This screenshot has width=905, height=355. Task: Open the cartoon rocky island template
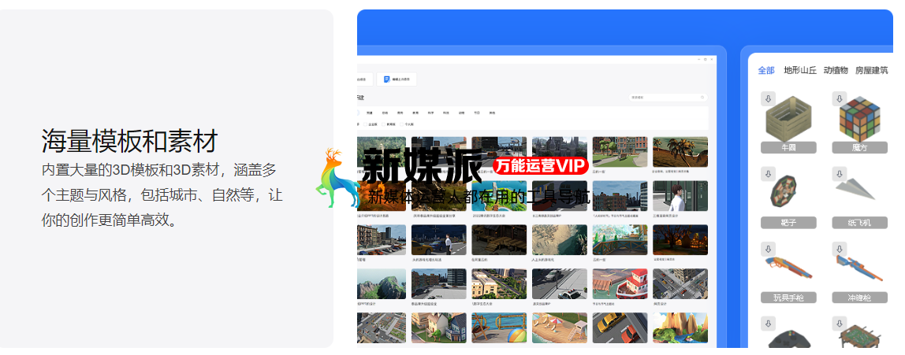[680, 328]
